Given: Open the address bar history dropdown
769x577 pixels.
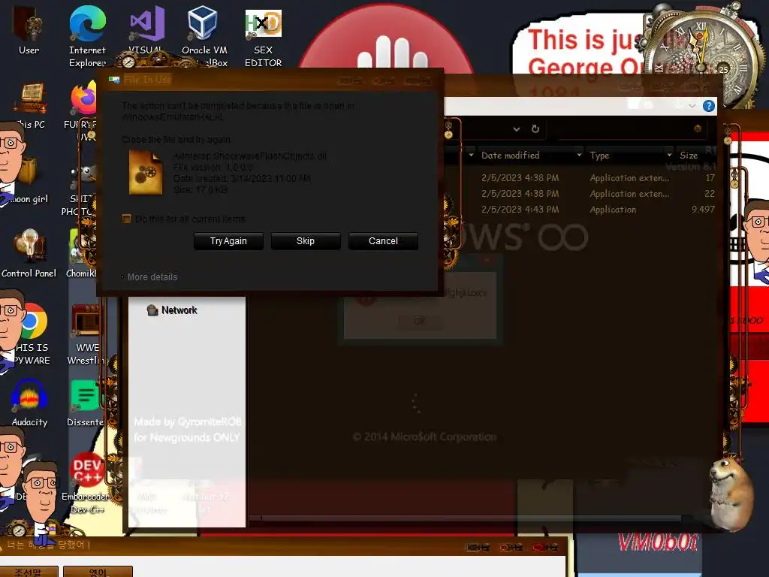Looking at the screenshot, I should tap(517, 129).
